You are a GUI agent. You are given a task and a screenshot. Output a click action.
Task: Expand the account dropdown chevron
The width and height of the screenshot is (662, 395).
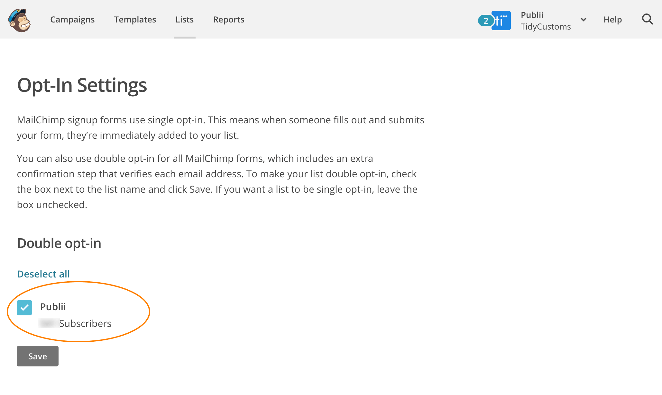(x=584, y=20)
